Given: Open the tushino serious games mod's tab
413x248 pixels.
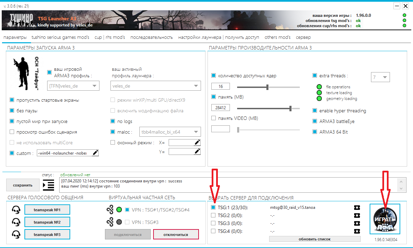Looking at the screenshot, I should tap(61, 37).
